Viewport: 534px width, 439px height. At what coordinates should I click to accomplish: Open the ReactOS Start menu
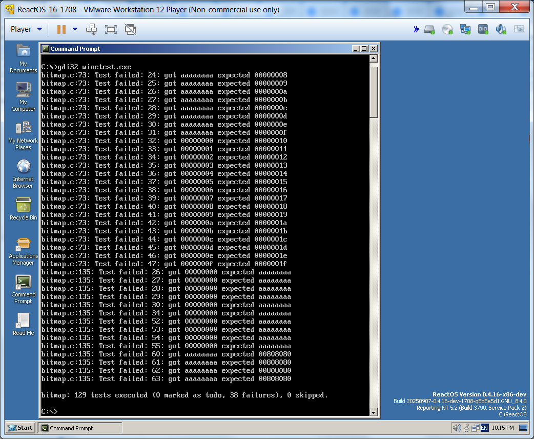pos(20,428)
